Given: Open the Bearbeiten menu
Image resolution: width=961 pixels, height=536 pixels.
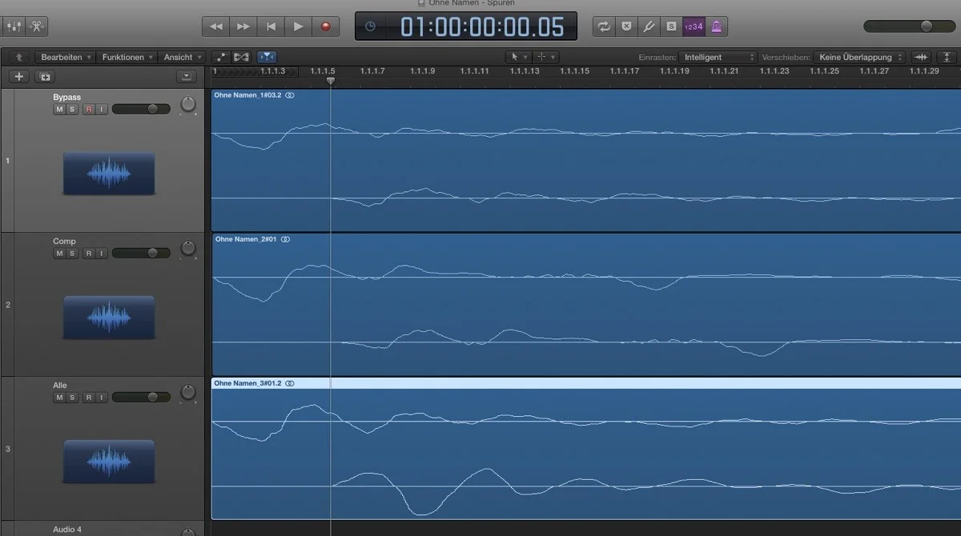Looking at the screenshot, I should 66,58.
